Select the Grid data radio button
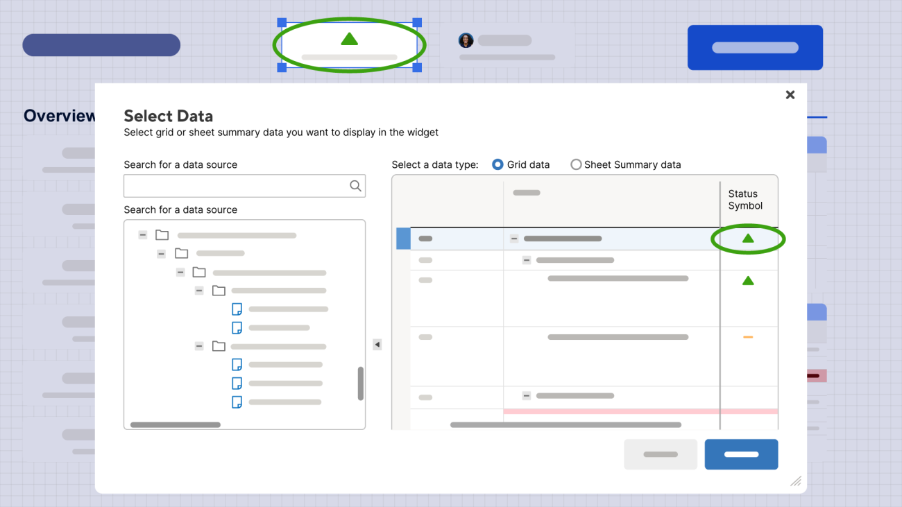902x507 pixels. pos(497,164)
